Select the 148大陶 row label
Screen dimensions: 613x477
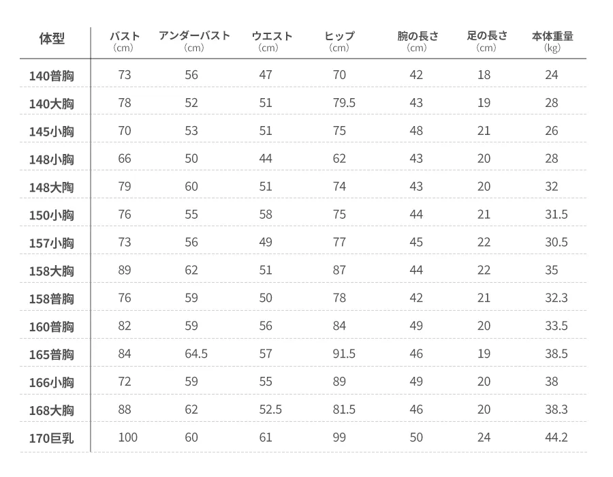click(51, 187)
